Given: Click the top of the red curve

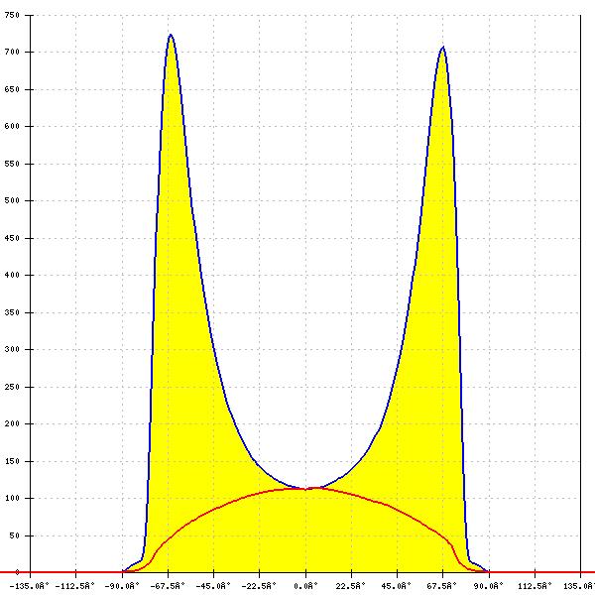Looking at the screenshot, I should (x=309, y=487).
